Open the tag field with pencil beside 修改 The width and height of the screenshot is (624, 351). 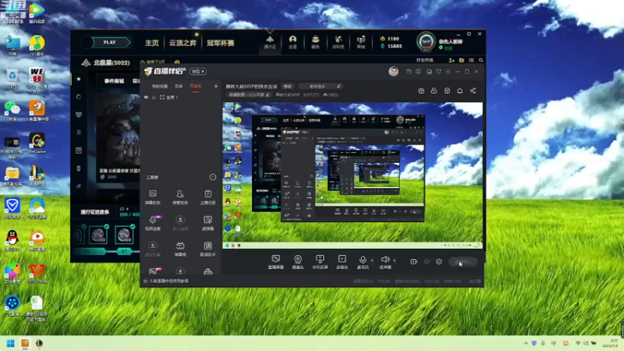coord(320,86)
